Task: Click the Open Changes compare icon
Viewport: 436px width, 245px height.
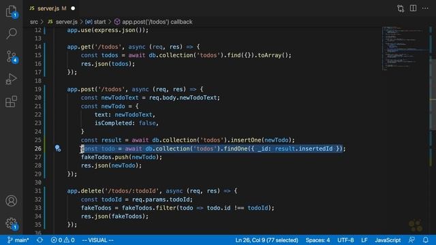Action: point(401,8)
